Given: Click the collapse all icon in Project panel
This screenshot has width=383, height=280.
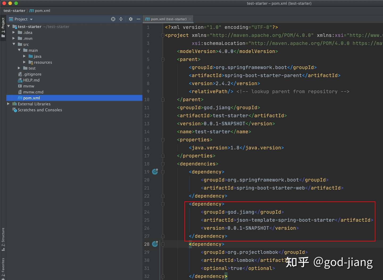Looking at the screenshot, I should tap(121, 19).
